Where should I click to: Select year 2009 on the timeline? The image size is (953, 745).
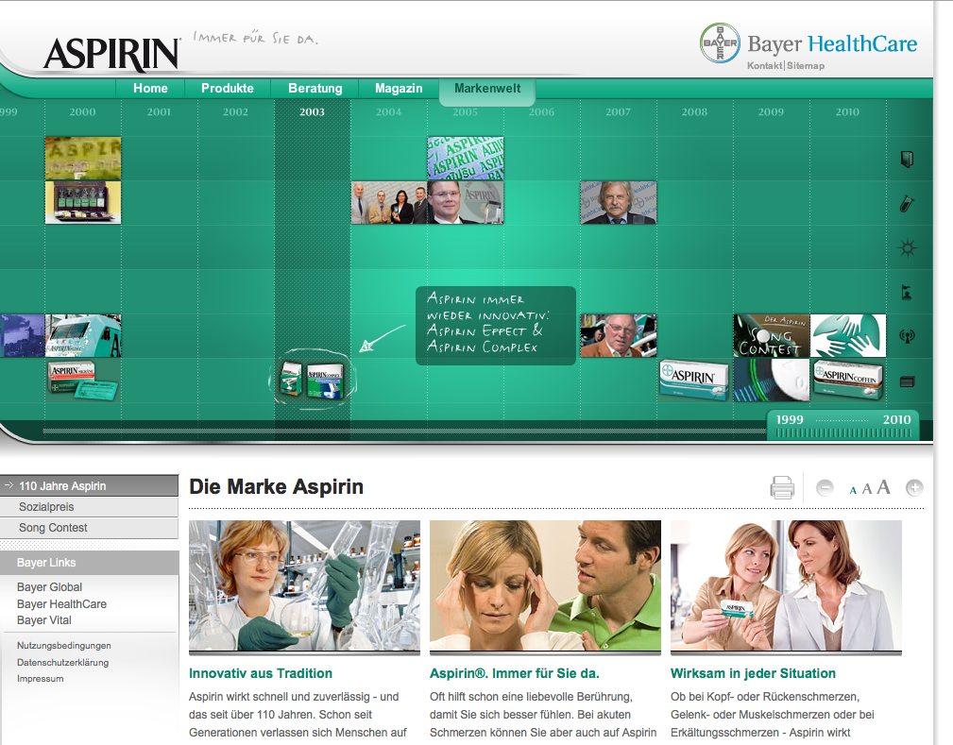pyautogui.click(x=771, y=111)
